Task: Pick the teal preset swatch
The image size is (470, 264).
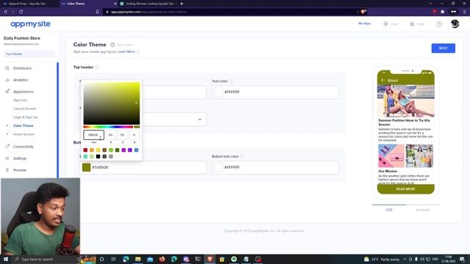Action: tap(85, 156)
